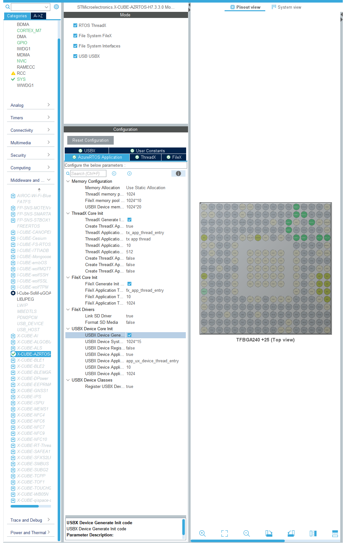Switch to the A->Z tab
346x546 pixels.
(x=38, y=16)
